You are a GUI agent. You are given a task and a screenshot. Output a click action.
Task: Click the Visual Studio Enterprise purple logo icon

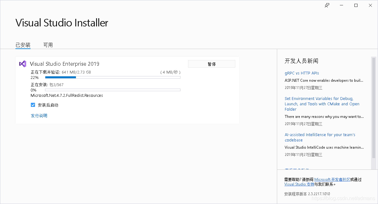coord(22,64)
